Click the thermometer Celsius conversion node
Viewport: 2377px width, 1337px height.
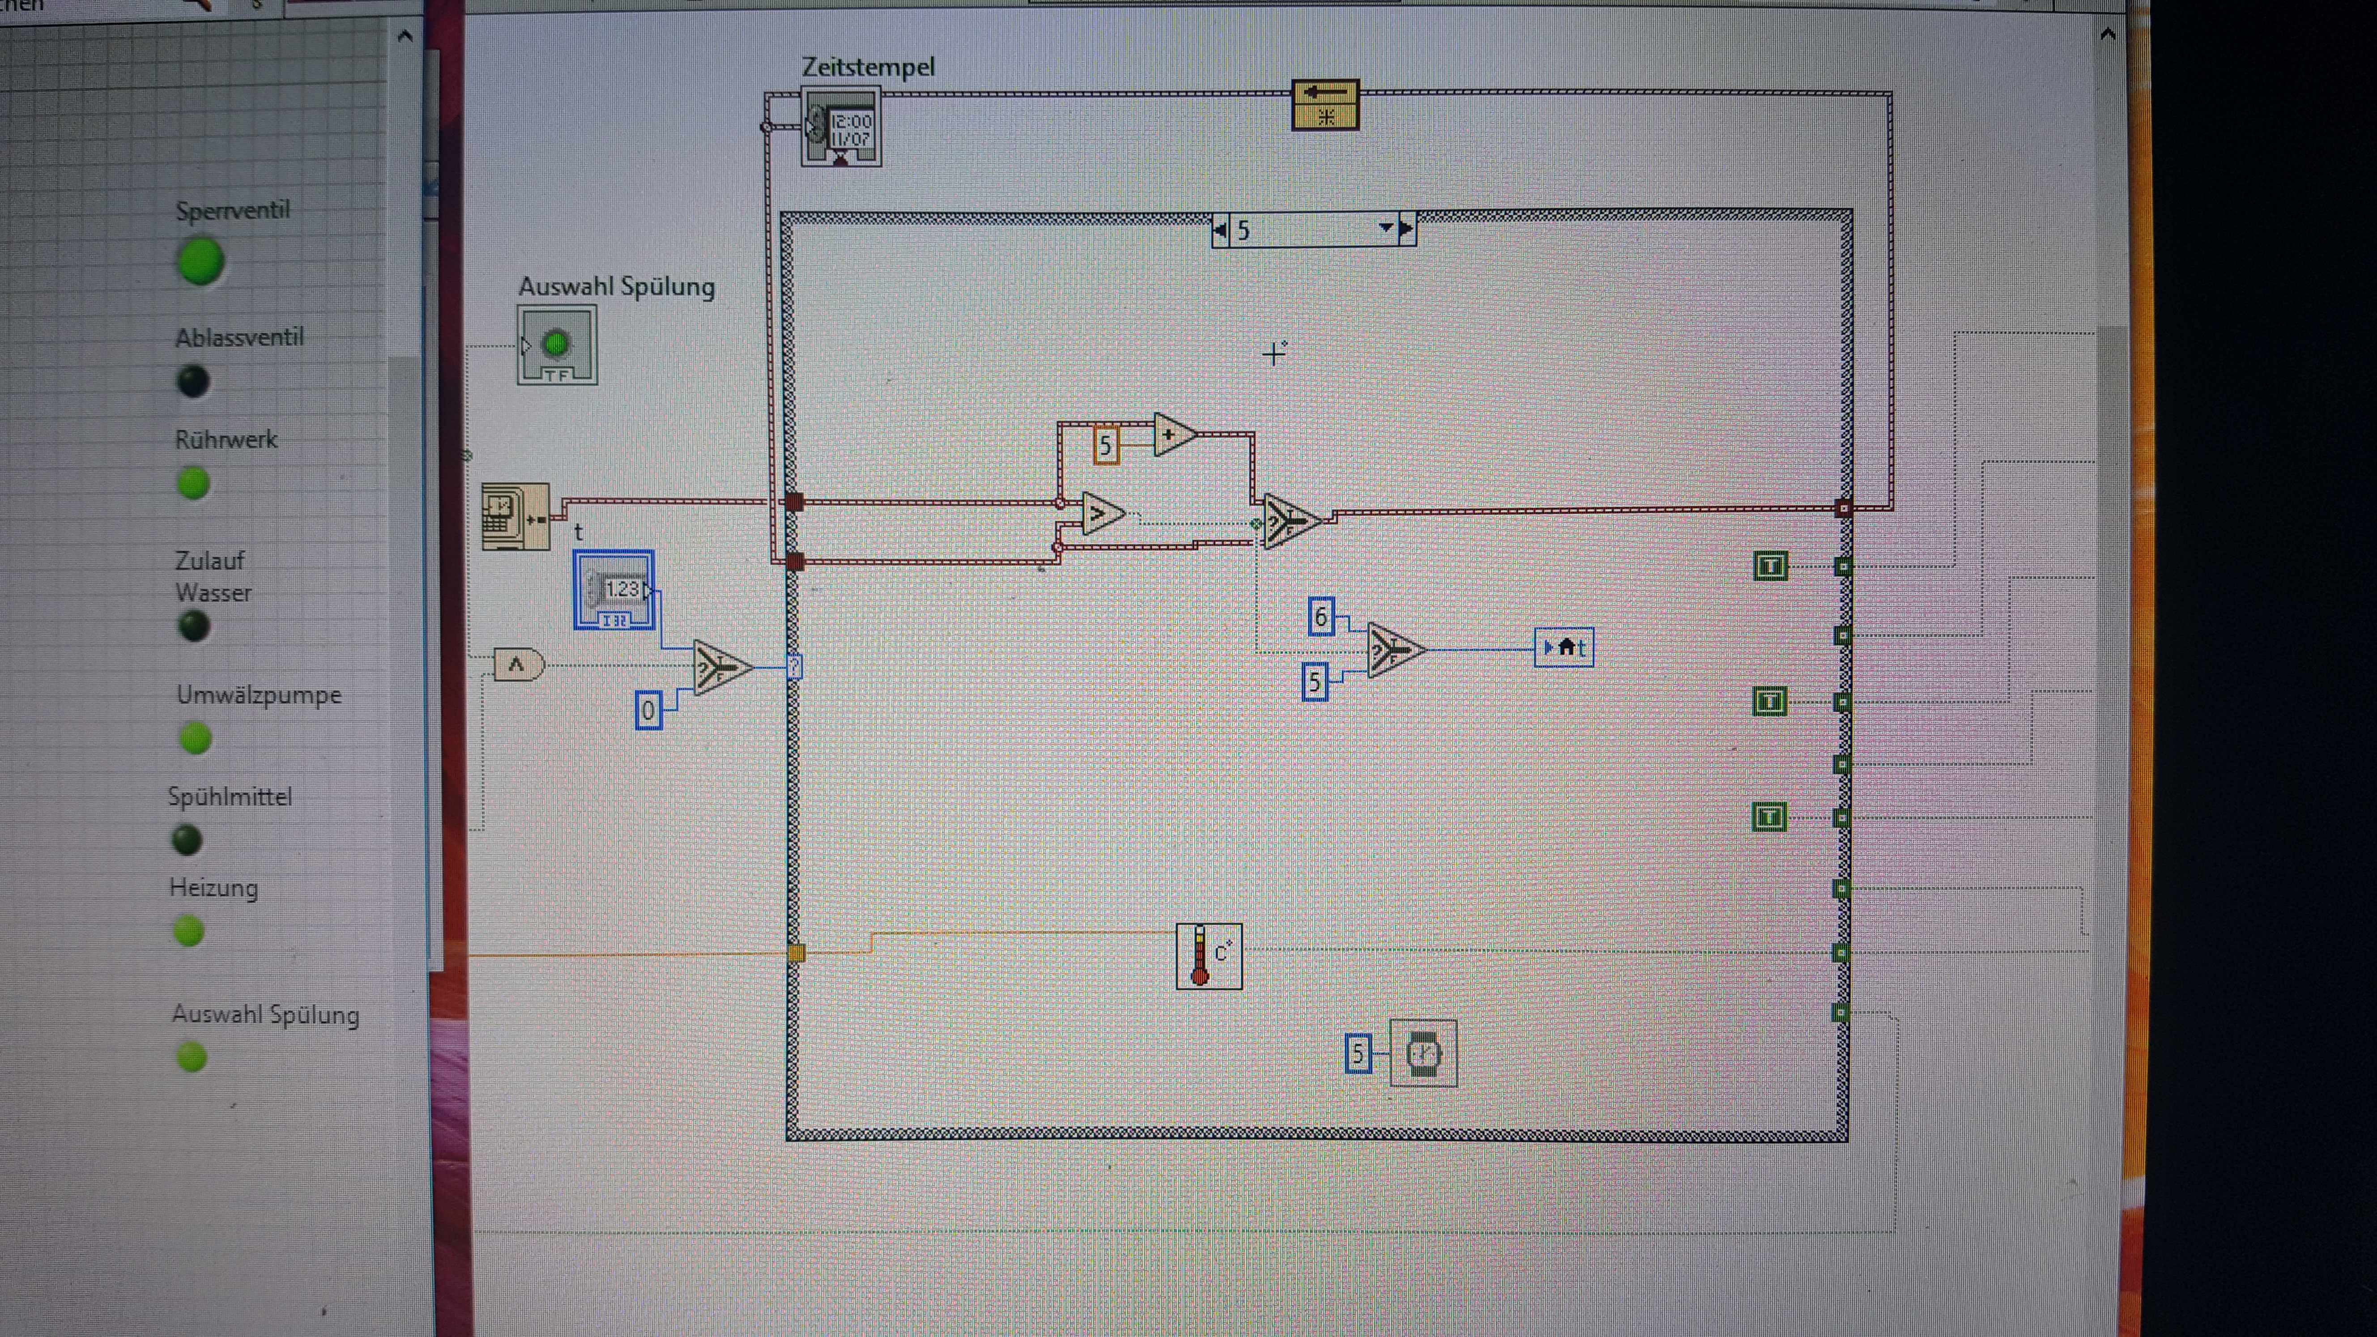click(x=1209, y=956)
